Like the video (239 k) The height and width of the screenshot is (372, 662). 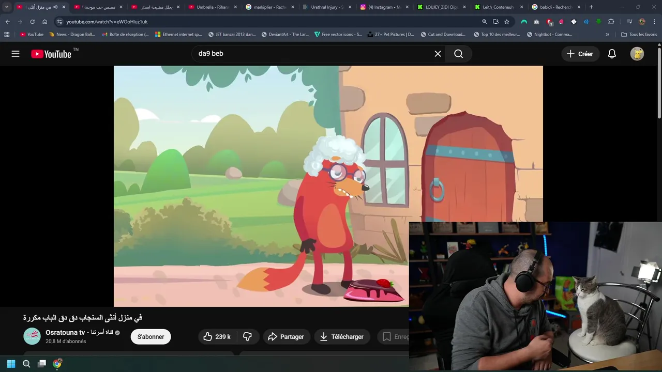(x=217, y=336)
